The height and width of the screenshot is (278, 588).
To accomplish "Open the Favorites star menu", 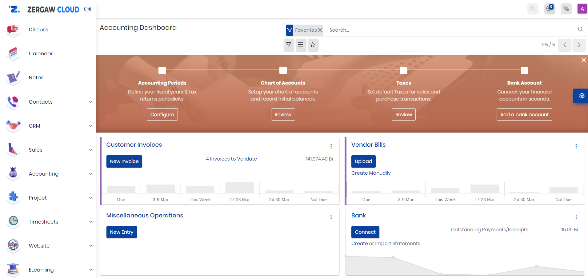I will point(313,45).
